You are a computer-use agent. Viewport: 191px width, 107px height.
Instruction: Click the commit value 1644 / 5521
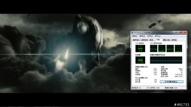pyautogui.click(x=178, y=76)
